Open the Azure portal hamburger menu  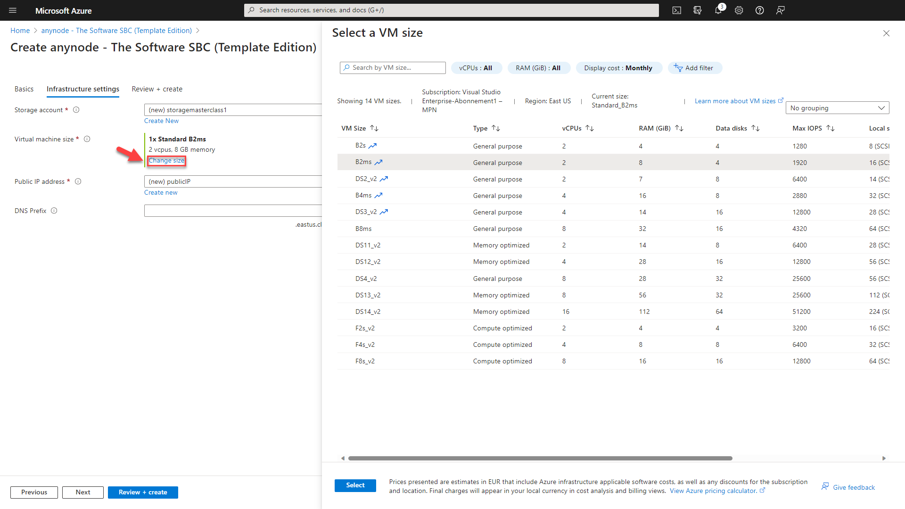[x=13, y=10]
